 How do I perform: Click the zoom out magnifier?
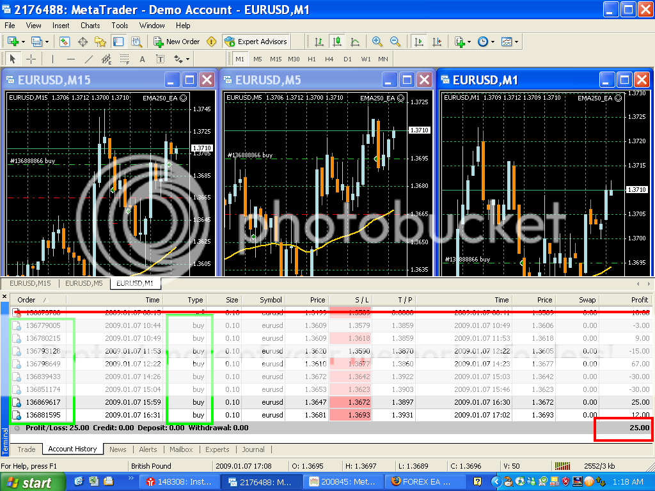pos(395,42)
